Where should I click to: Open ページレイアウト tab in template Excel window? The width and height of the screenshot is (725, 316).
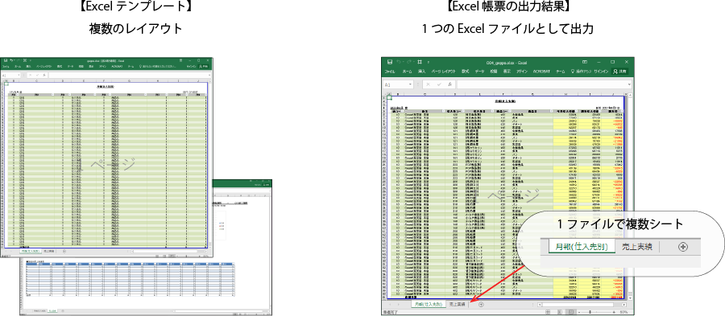[x=44, y=67]
